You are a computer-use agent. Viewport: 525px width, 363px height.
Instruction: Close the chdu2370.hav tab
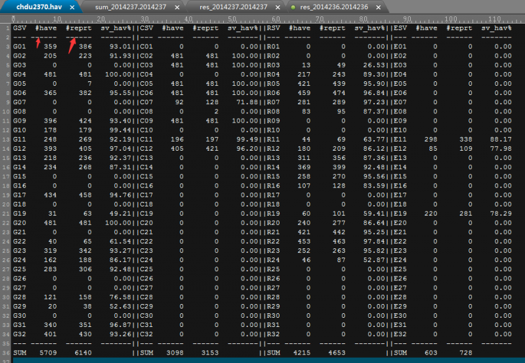pos(72,7)
